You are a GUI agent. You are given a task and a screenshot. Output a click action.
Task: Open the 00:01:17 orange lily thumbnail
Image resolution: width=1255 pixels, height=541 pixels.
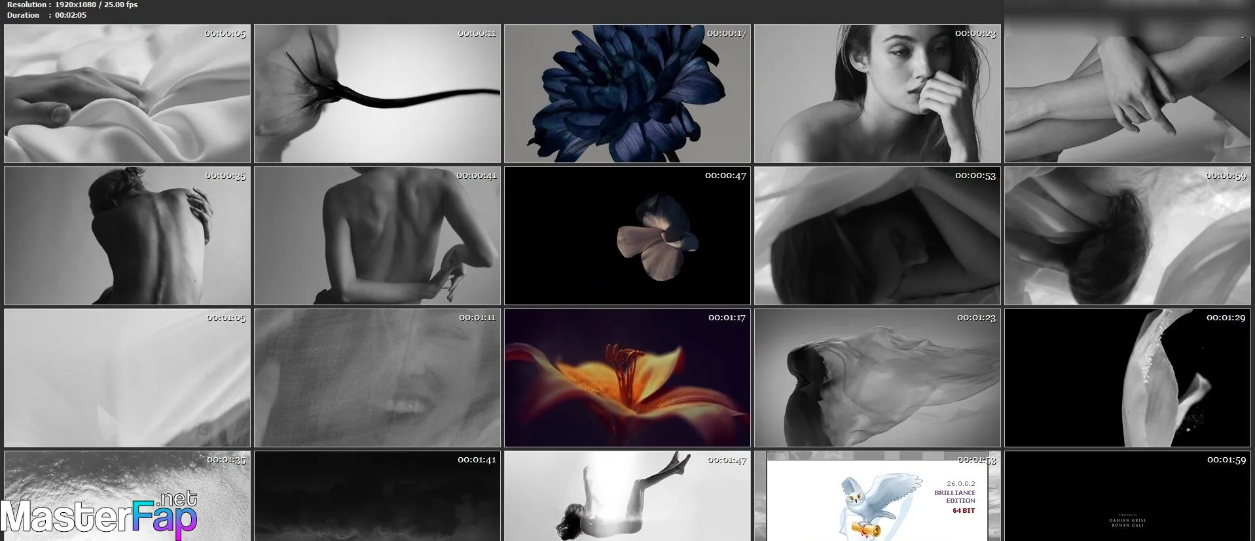(627, 378)
